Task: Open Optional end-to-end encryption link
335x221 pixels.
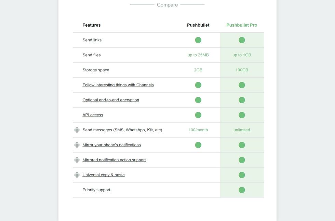Action: [x=111, y=100]
